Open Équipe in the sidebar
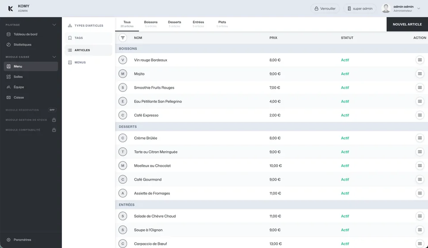Screen dimensions: 428x248 tap(31, 87)
